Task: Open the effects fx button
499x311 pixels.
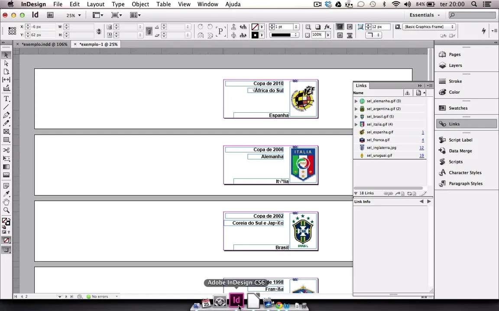Action: [x=327, y=27]
